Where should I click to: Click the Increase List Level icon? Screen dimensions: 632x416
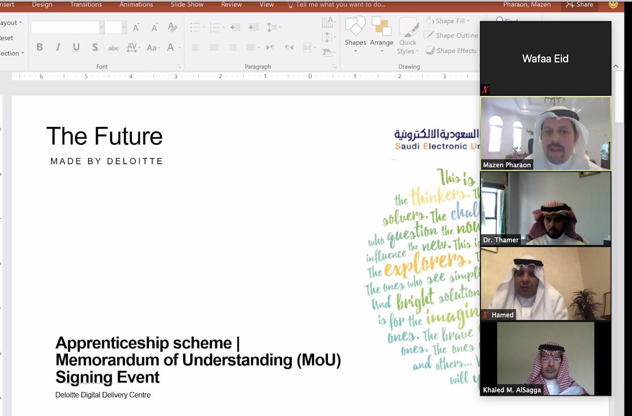click(253, 28)
